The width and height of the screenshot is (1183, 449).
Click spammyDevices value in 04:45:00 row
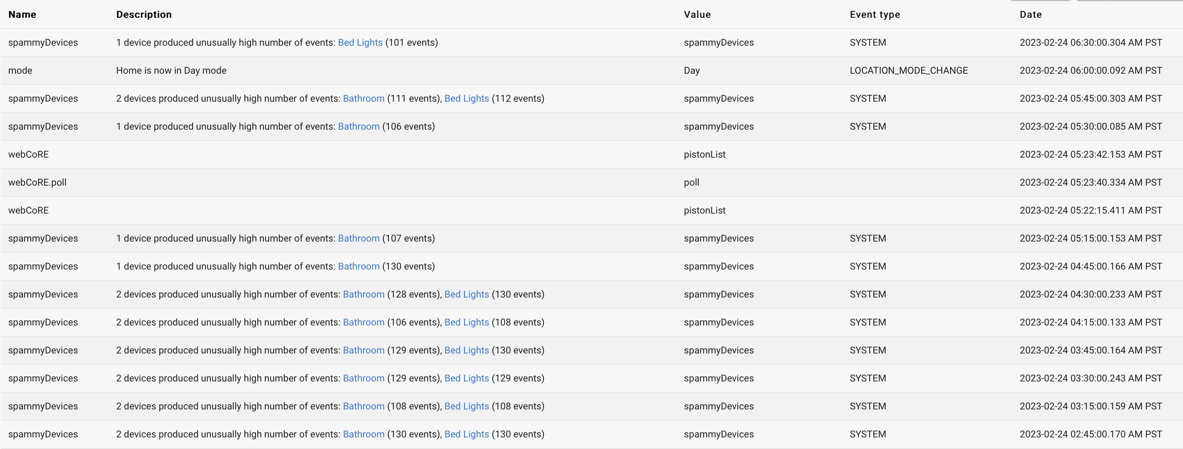719,267
